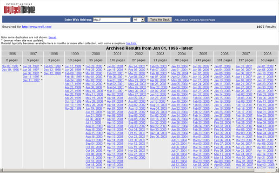
Task: Click the Wayback Machine logo
Action: pos(19,9)
